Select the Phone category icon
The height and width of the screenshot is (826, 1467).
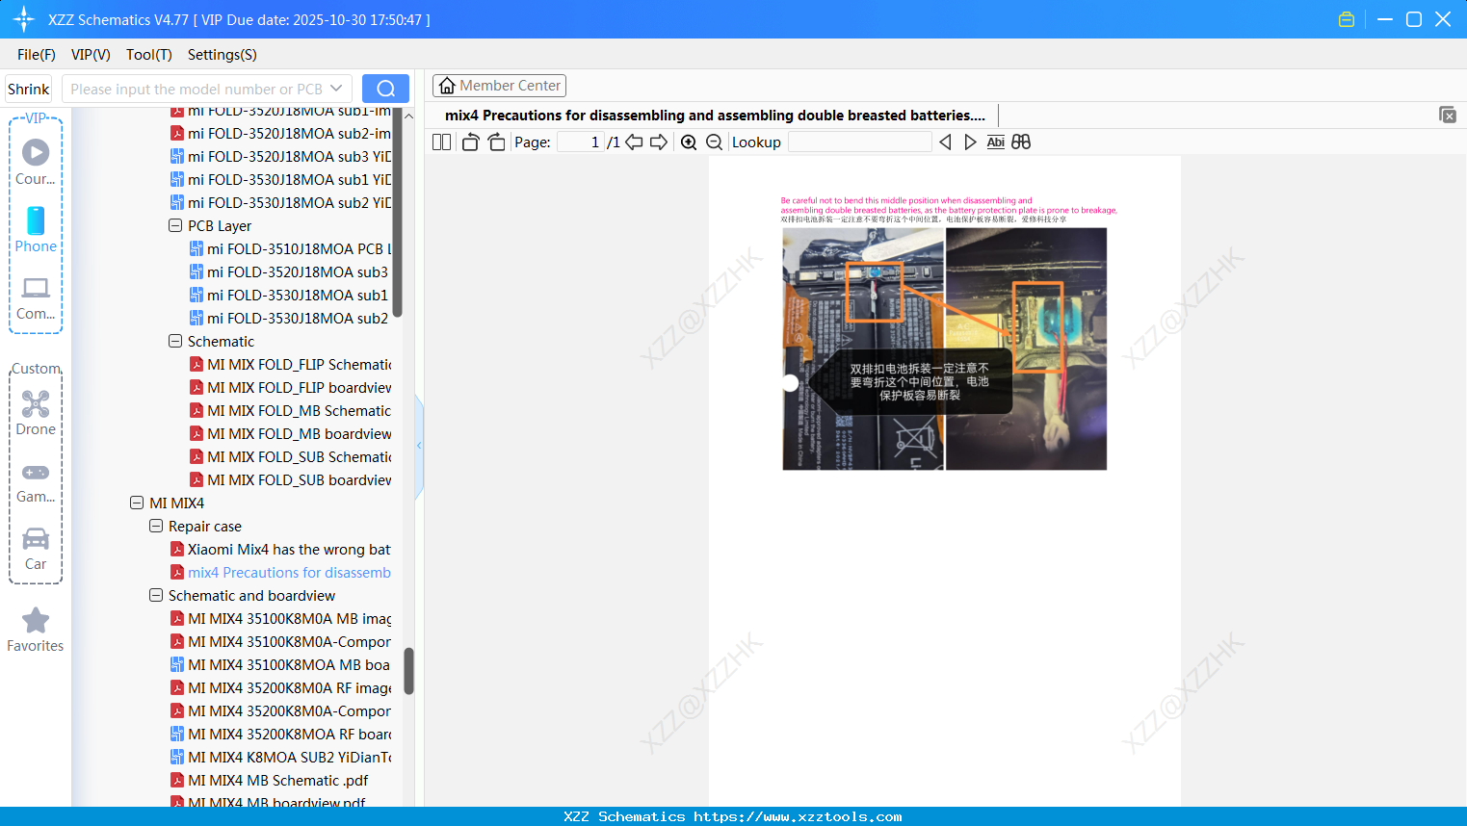(x=36, y=229)
